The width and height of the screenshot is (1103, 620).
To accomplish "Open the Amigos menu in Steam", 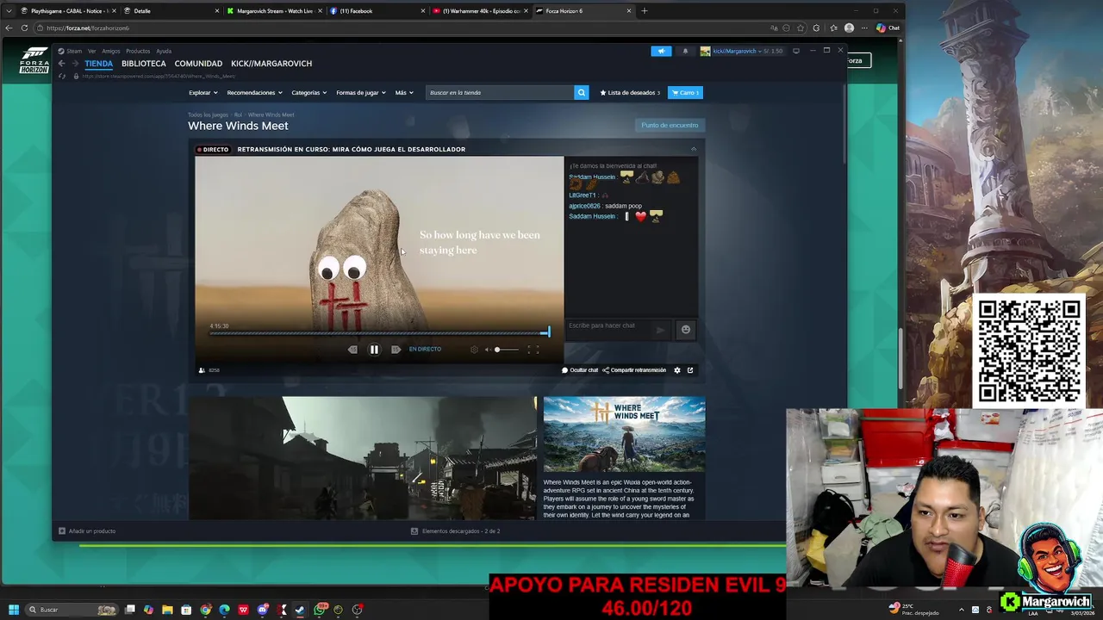I will tap(111, 51).
